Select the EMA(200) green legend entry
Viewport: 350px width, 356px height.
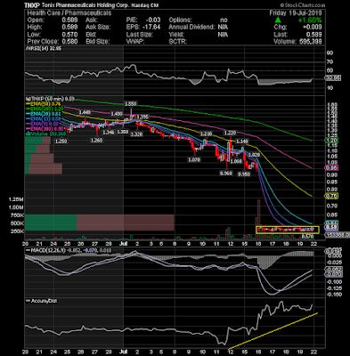(45, 109)
